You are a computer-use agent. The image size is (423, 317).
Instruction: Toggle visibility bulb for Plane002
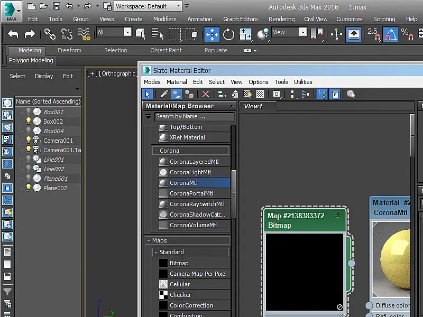[x=29, y=188]
